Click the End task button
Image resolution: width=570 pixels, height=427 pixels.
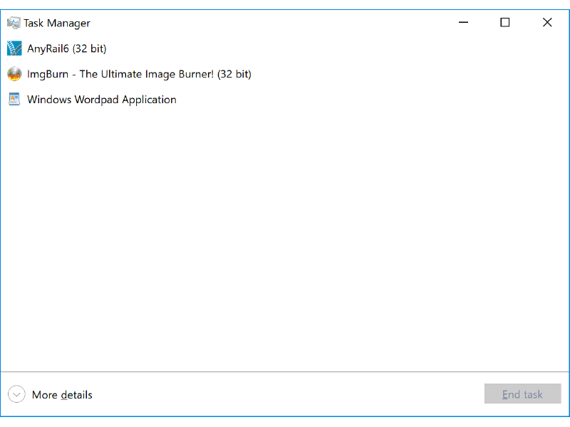pos(522,394)
